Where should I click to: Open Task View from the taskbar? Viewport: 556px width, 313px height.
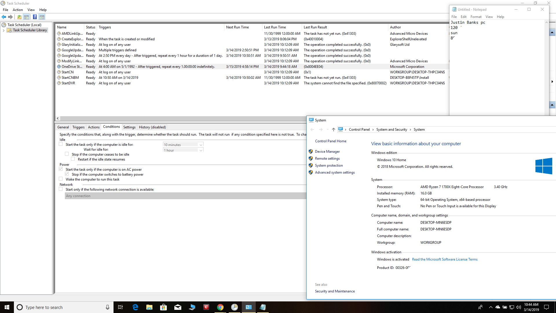pyautogui.click(x=120, y=307)
